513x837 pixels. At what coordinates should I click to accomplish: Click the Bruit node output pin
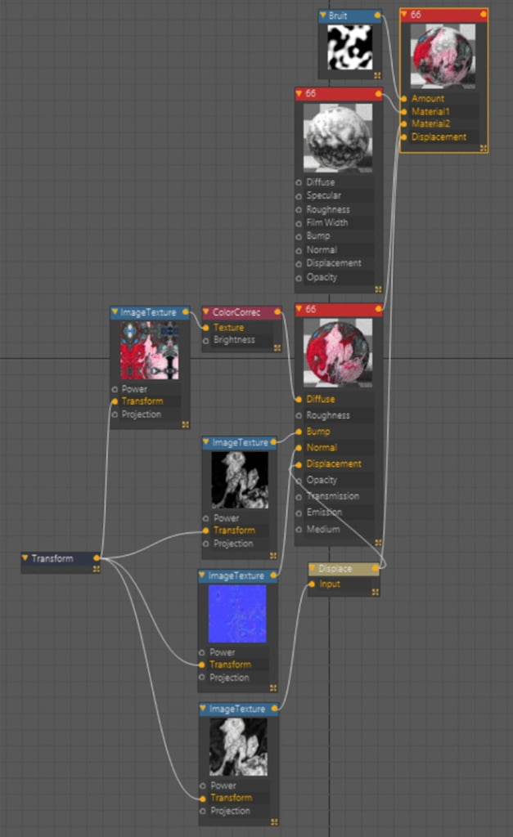point(376,16)
